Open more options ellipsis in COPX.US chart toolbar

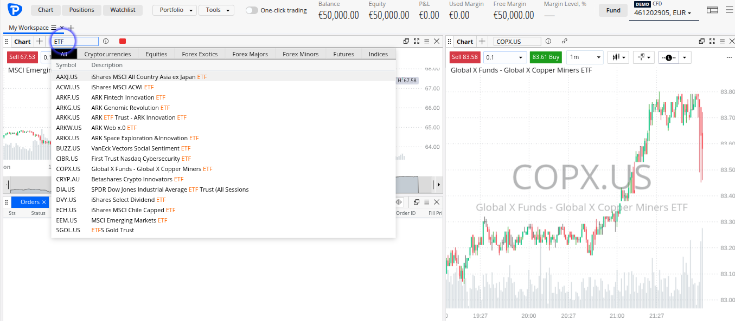point(729,57)
